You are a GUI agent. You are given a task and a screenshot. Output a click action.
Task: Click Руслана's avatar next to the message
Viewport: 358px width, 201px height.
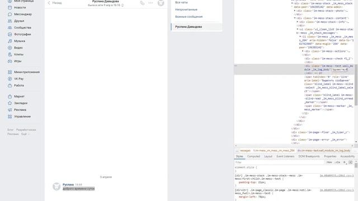pyautogui.click(x=56, y=186)
